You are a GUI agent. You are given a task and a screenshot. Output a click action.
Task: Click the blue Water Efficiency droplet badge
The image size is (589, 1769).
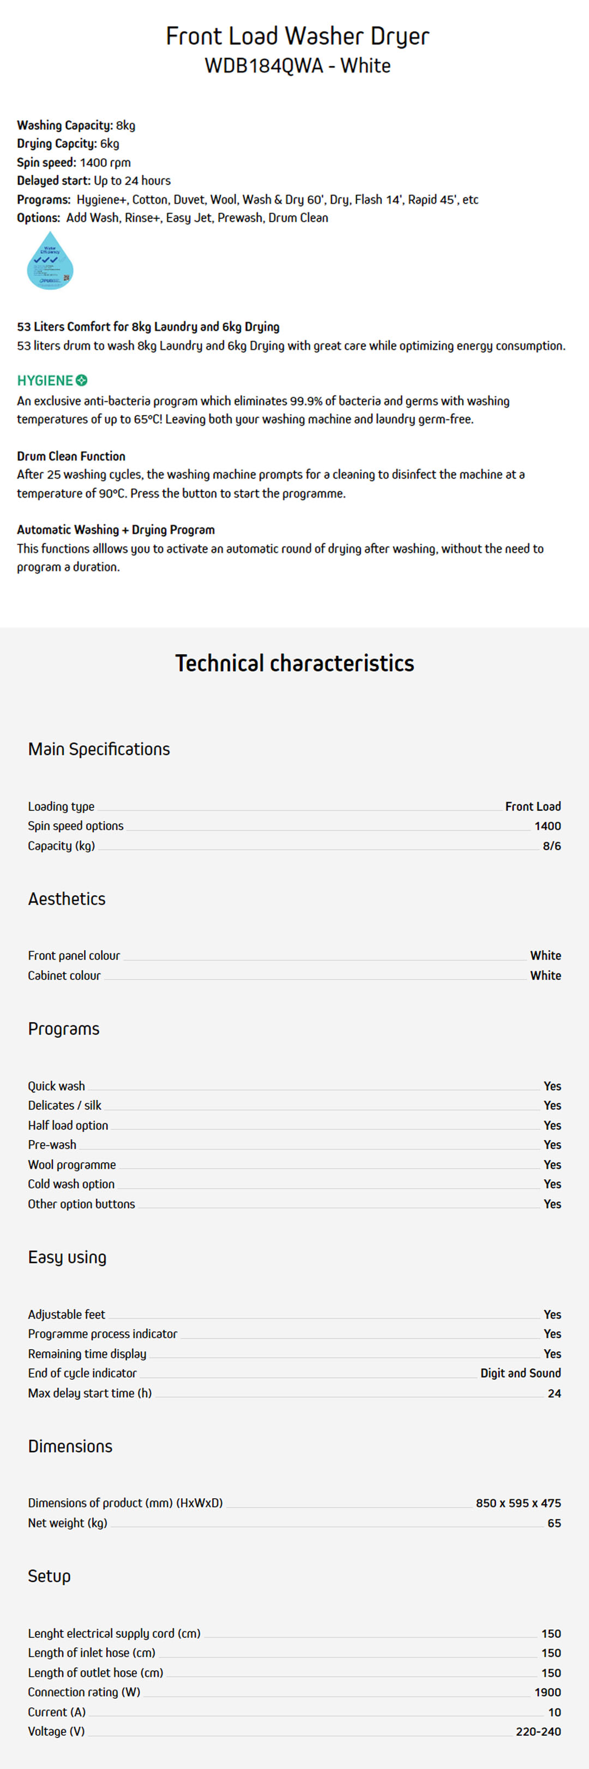click(50, 261)
